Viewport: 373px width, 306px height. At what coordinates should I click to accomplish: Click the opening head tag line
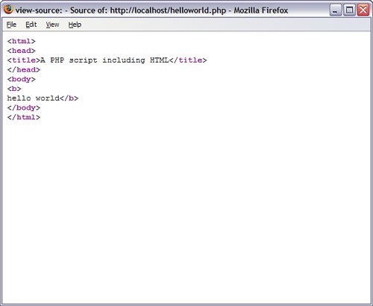22,51
